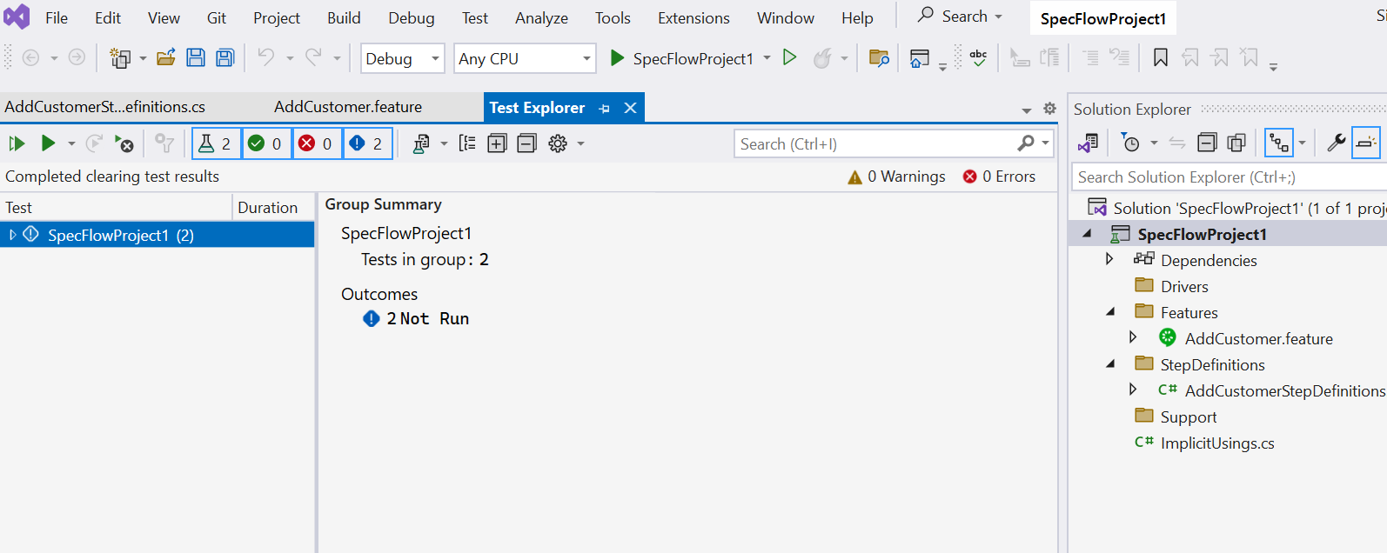Click the Hot Reload flame icon

click(822, 58)
